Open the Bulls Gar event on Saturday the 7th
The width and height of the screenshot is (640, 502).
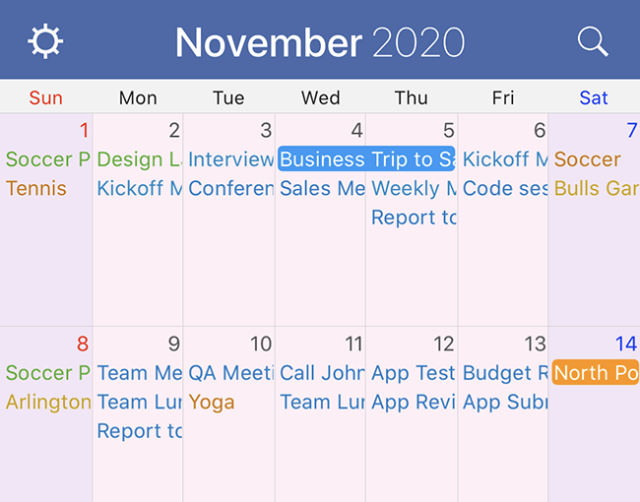coord(596,188)
